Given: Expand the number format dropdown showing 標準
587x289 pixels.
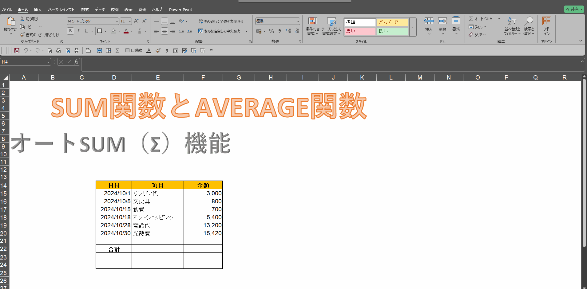Looking at the screenshot, I should point(298,21).
